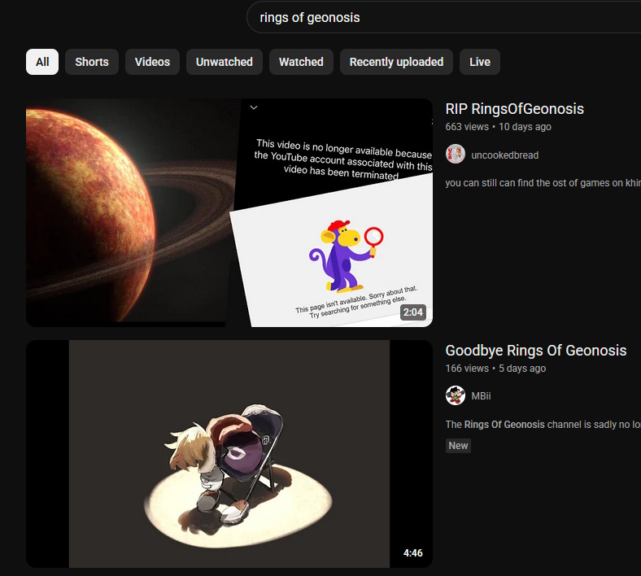
Task: Visit the uncookedbread channel name link
Action: pos(504,155)
